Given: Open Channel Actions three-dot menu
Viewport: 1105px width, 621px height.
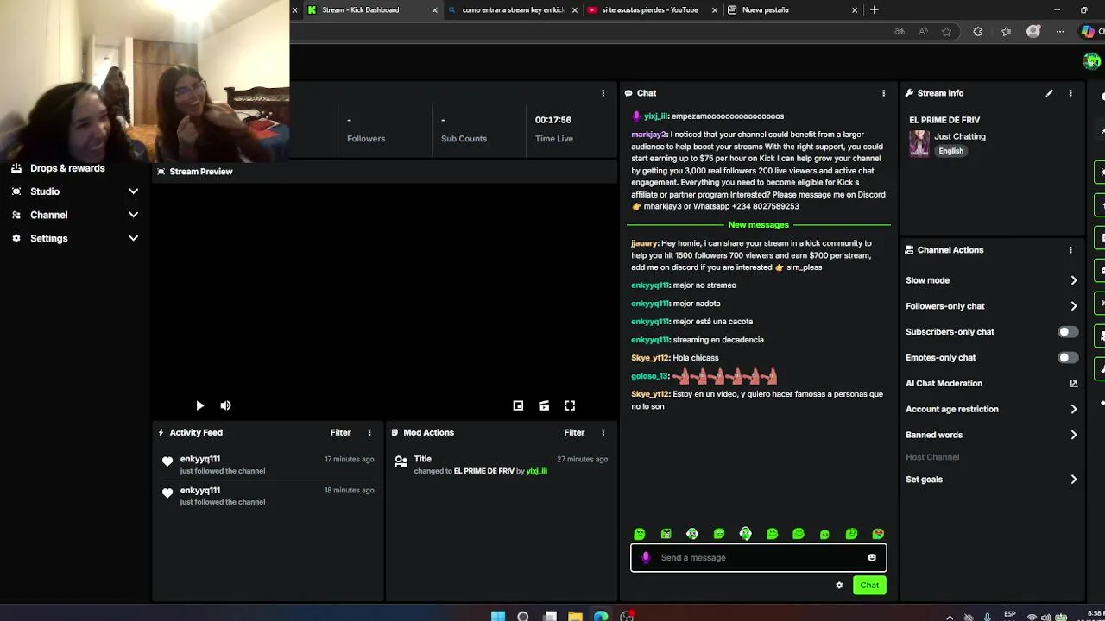Looking at the screenshot, I should click(1070, 250).
